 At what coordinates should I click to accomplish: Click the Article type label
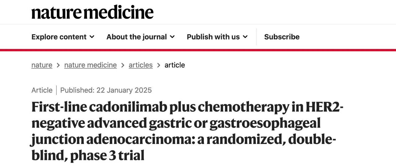(42, 90)
